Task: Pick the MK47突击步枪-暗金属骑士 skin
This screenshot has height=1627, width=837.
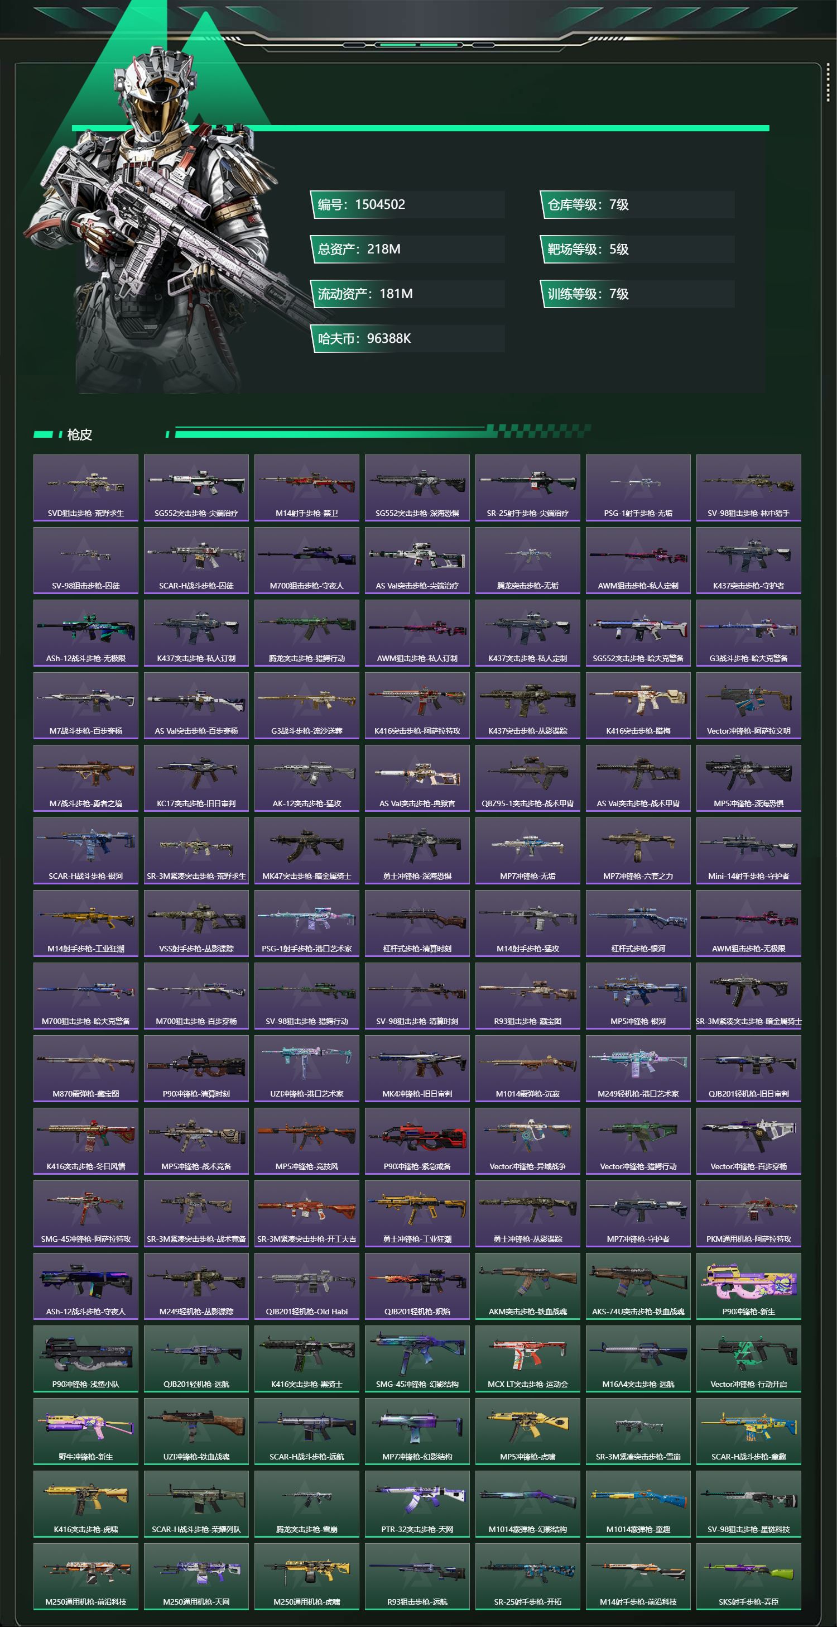Action: coord(307,851)
